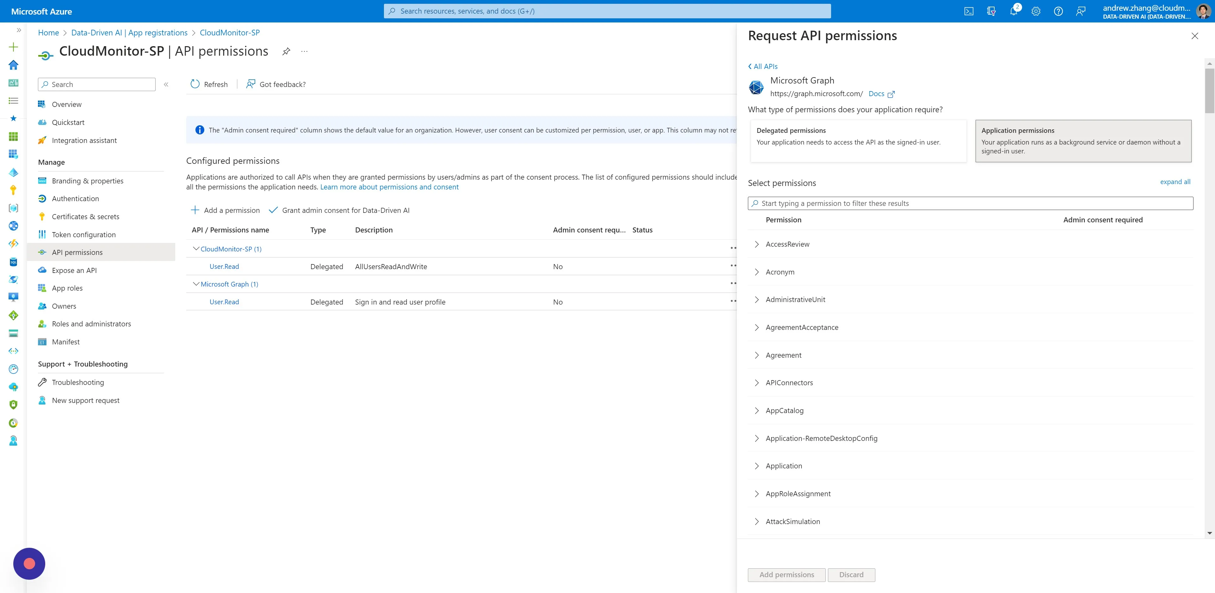This screenshot has height=593, width=1215.
Task: Open Dashboard icon in the left rail
Action: point(13,83)
